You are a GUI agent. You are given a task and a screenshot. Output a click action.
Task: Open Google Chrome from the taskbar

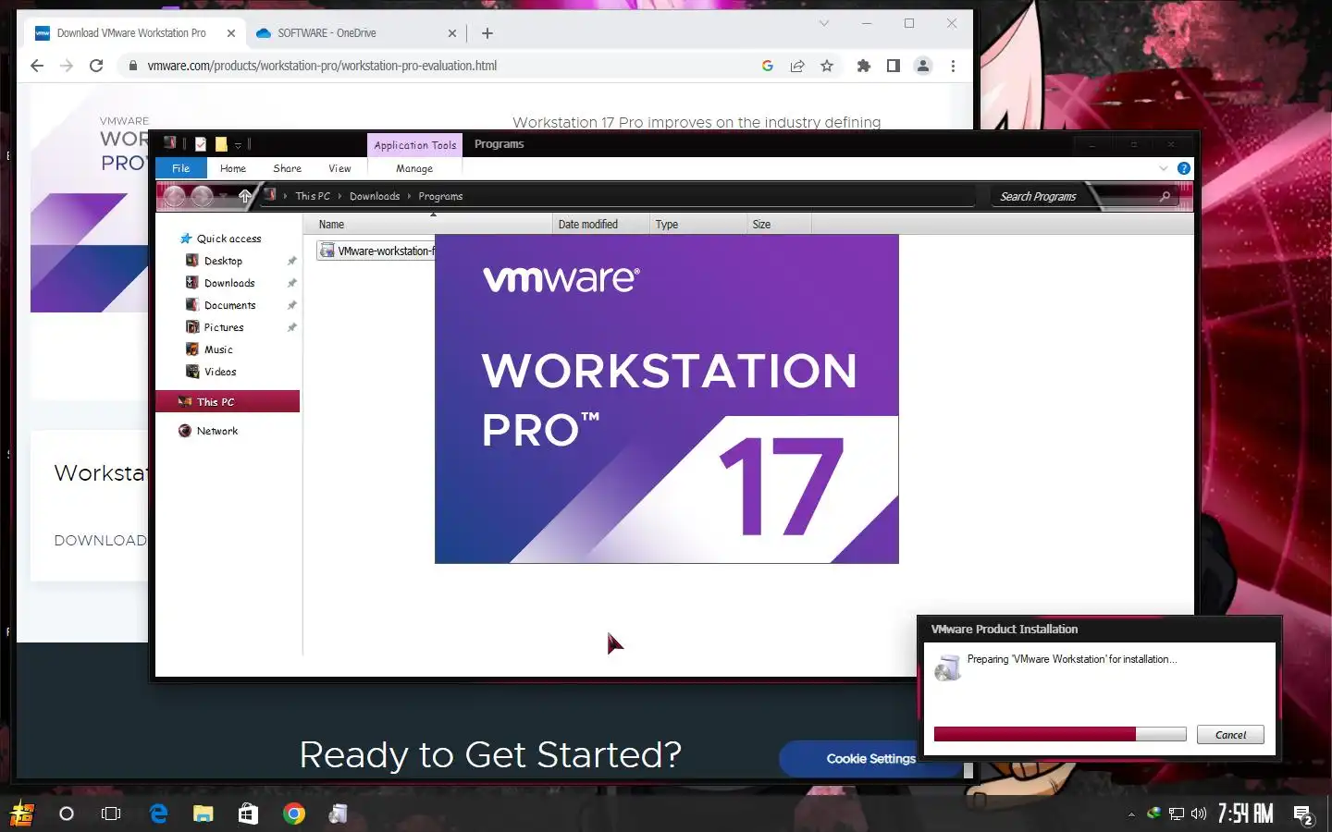[294, 814]
